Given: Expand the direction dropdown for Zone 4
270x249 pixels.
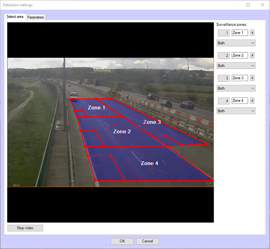Looking at the screenshot, I should [236, 111].
